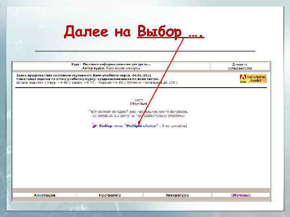Switch to the Обучение tab
This screenshot has width=290, height=217.
click(241, 195)
